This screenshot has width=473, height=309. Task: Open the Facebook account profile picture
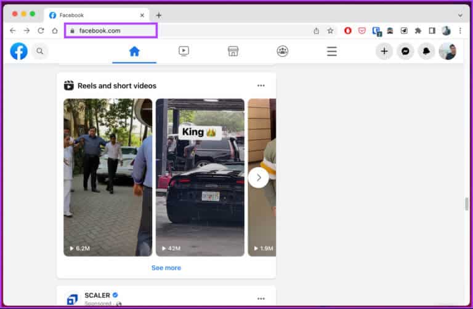tap(447, 51)
